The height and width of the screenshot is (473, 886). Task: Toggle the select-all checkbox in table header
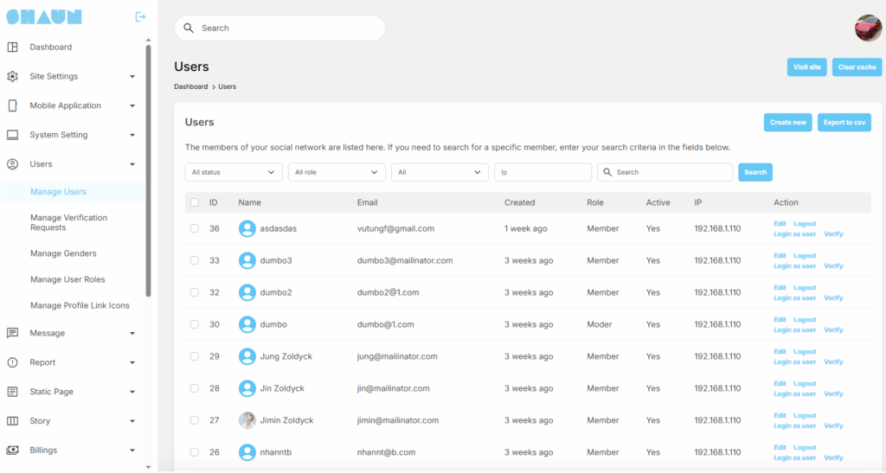tap(195, 202)
